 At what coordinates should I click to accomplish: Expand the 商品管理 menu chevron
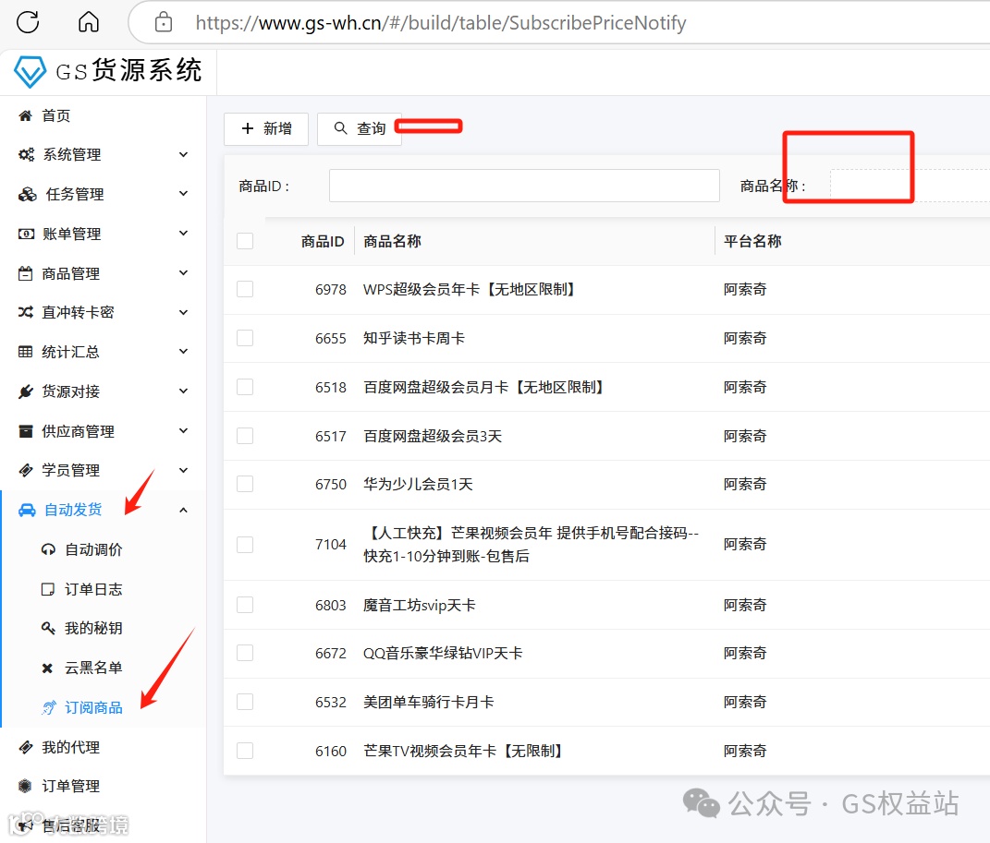tap(183, 273)
